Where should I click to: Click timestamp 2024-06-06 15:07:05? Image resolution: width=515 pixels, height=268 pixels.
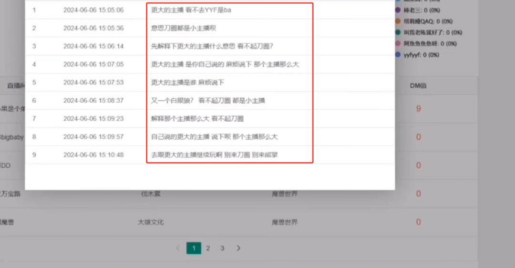coord(93,64)
